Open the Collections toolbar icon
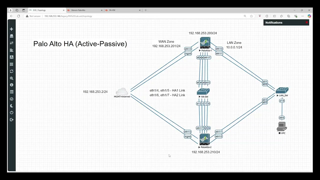The height and width of the screenshot is (180, 320). [x=288, y=16]
